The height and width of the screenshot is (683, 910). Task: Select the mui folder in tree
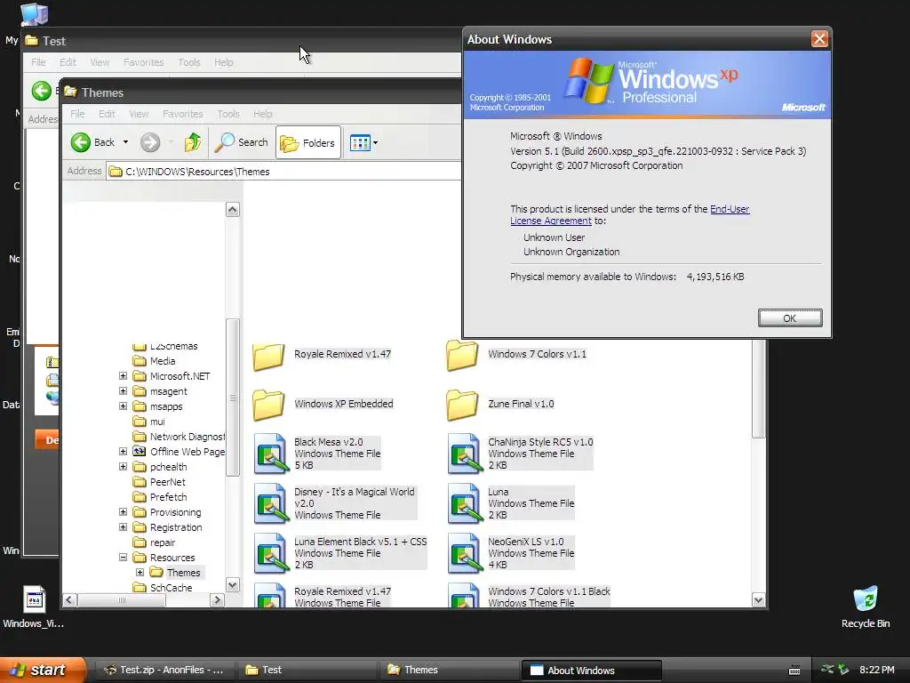(x=149, y=422)
